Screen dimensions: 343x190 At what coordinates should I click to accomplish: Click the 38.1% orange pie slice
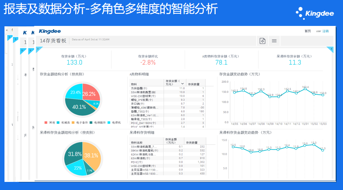pos(92,155)
